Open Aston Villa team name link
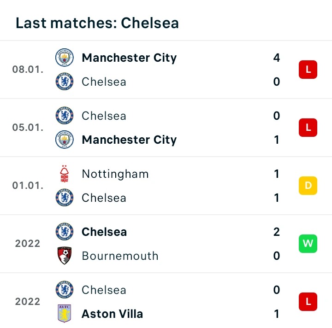 click(x=112, y=314)
